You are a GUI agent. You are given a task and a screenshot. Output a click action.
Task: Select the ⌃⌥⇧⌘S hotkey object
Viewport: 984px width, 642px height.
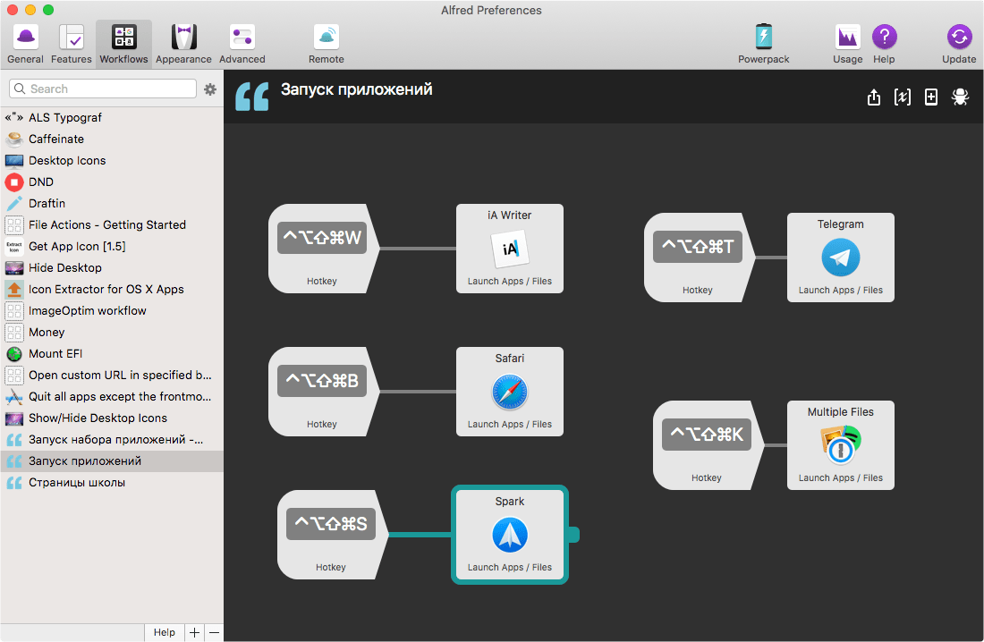pos(332,535)
